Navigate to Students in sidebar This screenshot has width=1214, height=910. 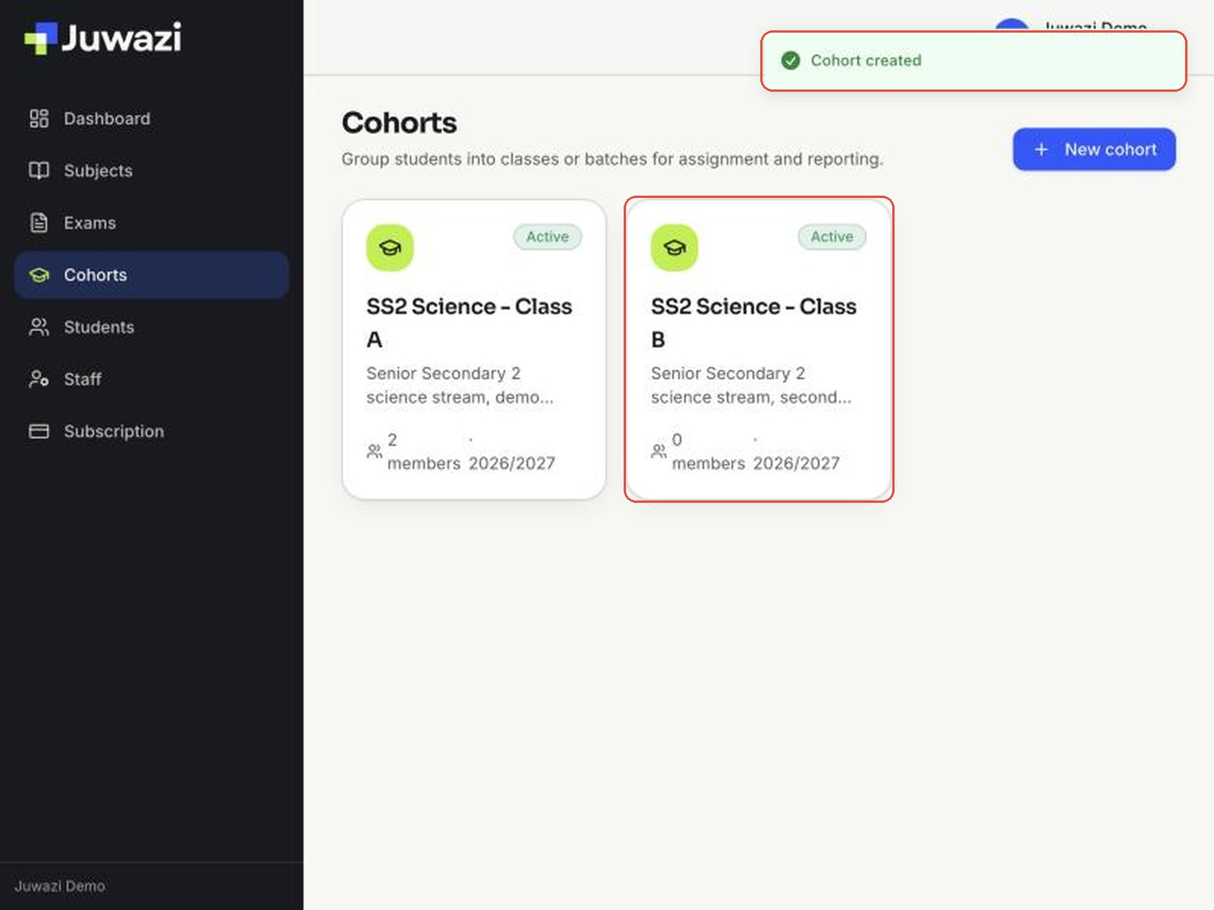152,327
